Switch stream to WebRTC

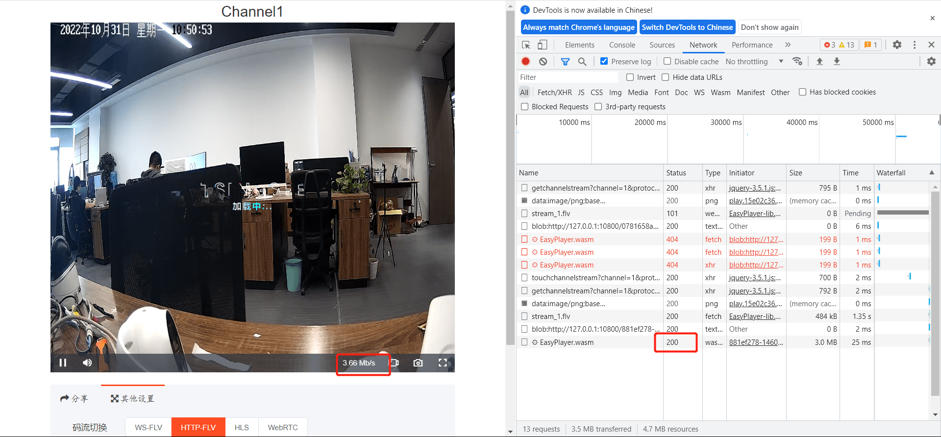(283, 427)
